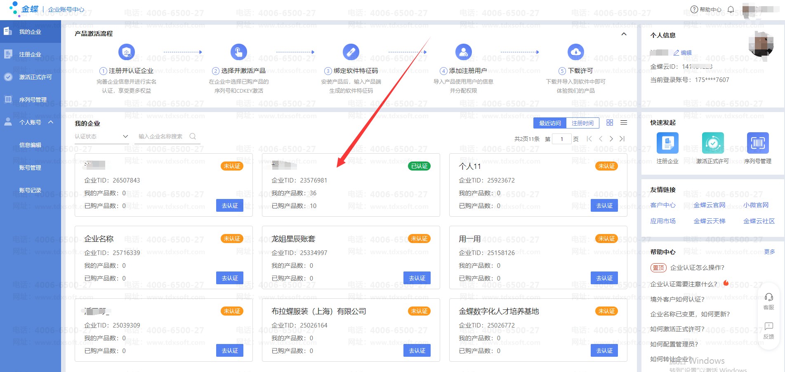
Task: Toggle sorting to 注册时间
Action: (582, 123)
